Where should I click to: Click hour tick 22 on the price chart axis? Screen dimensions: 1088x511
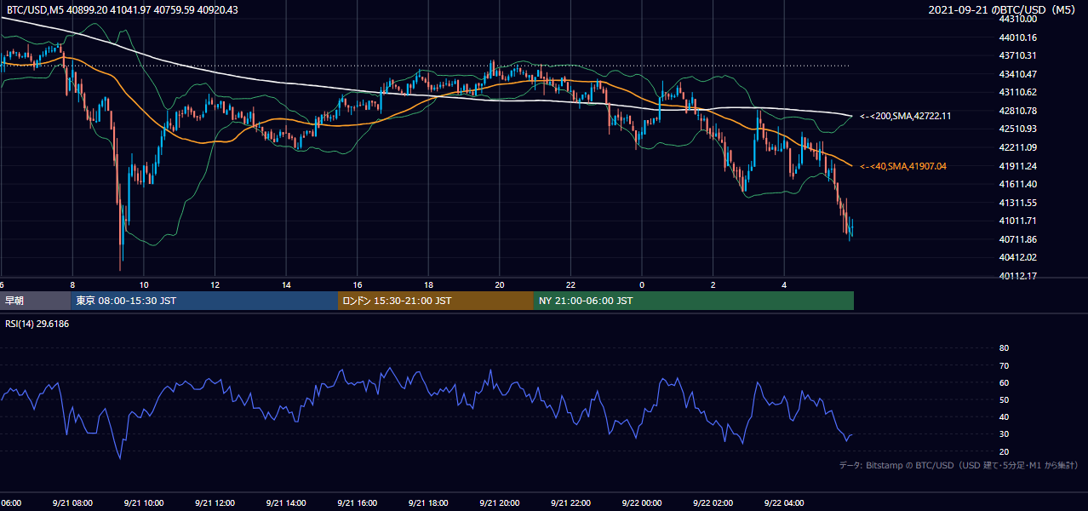570,284
